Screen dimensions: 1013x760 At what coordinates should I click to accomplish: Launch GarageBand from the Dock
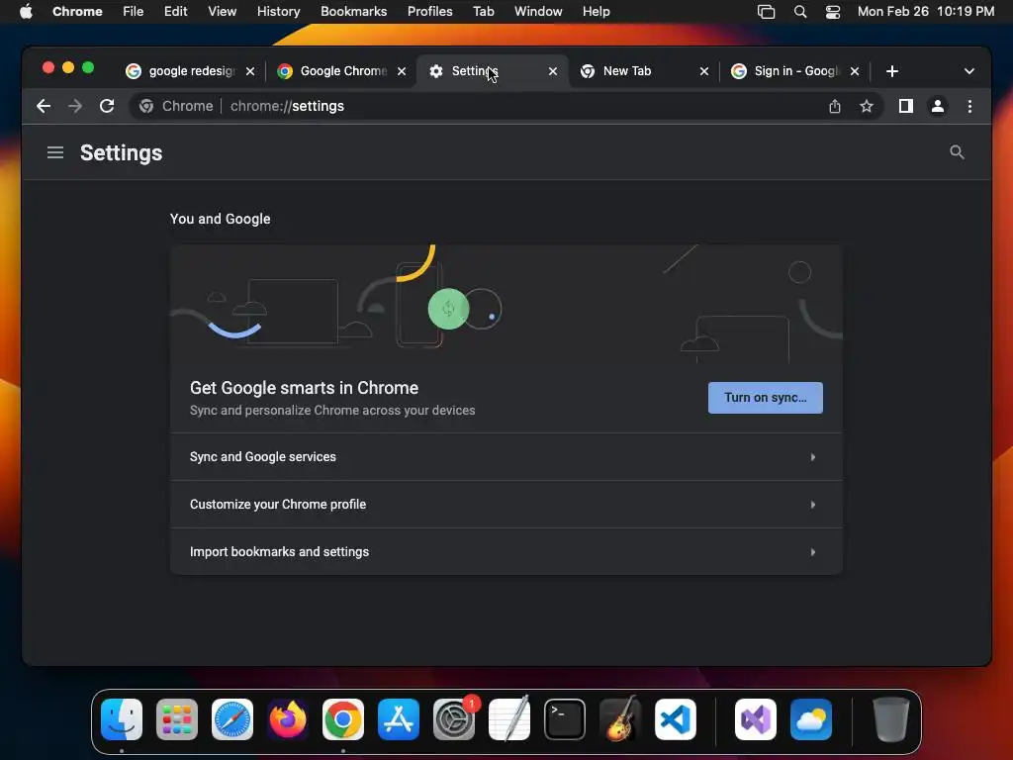pos(620,719)
